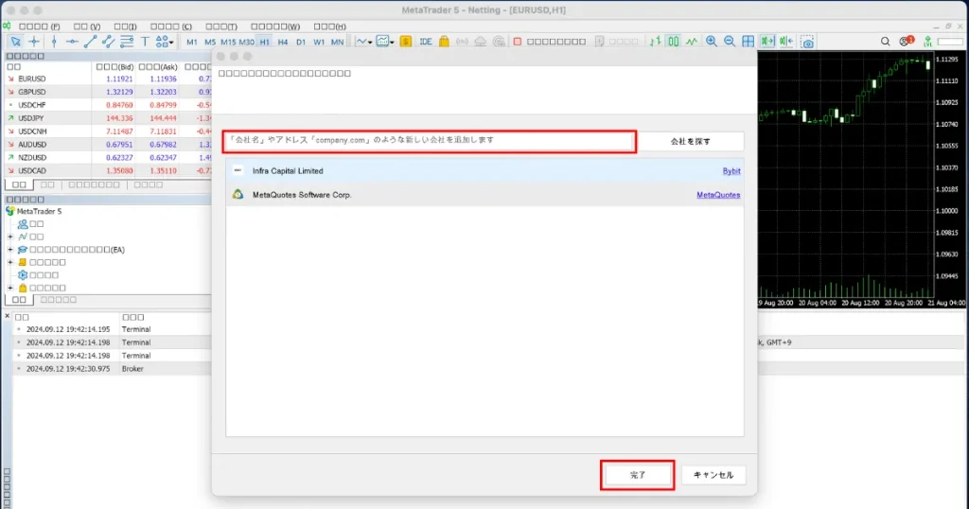
Task: Take a chart screenshot with camera icon
Action: pos(807,42)
